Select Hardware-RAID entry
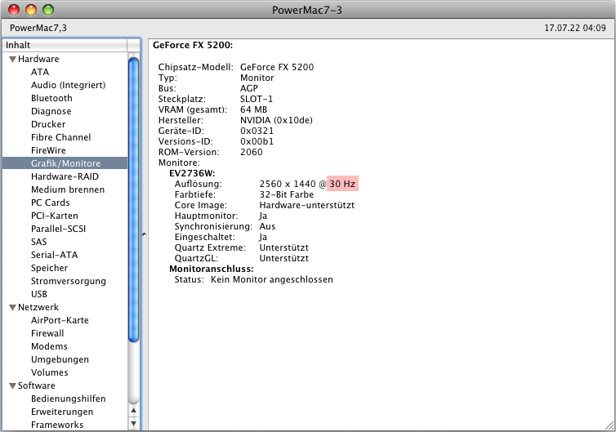Screen dimensions: 616x432 [x=65, y=176]
